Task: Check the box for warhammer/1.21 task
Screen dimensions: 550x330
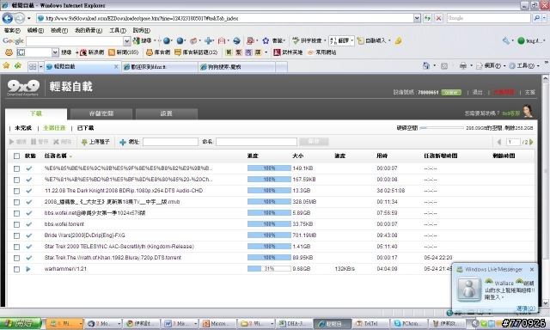Action: (x=16, y=269)
